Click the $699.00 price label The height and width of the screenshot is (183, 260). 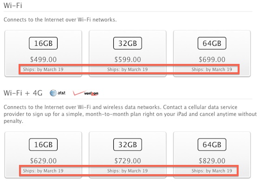212,60
